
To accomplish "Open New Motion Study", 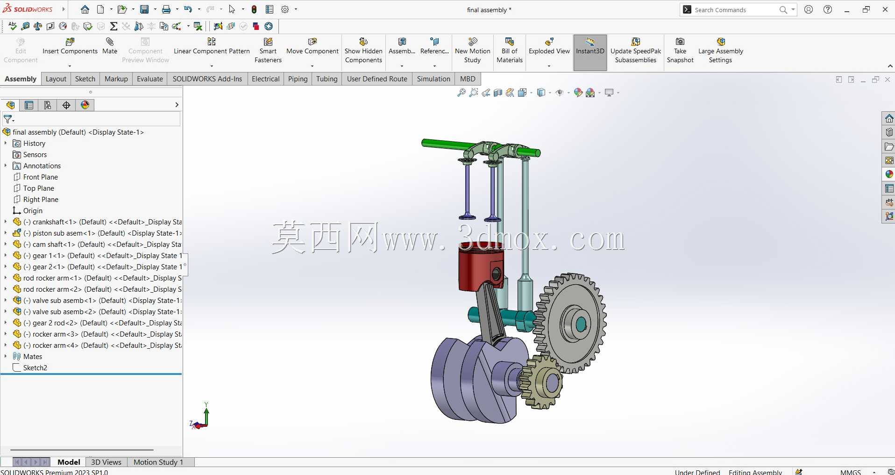I will tap(472, 50).
